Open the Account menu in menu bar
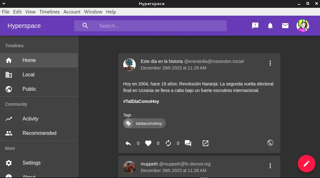 [72, 12]
